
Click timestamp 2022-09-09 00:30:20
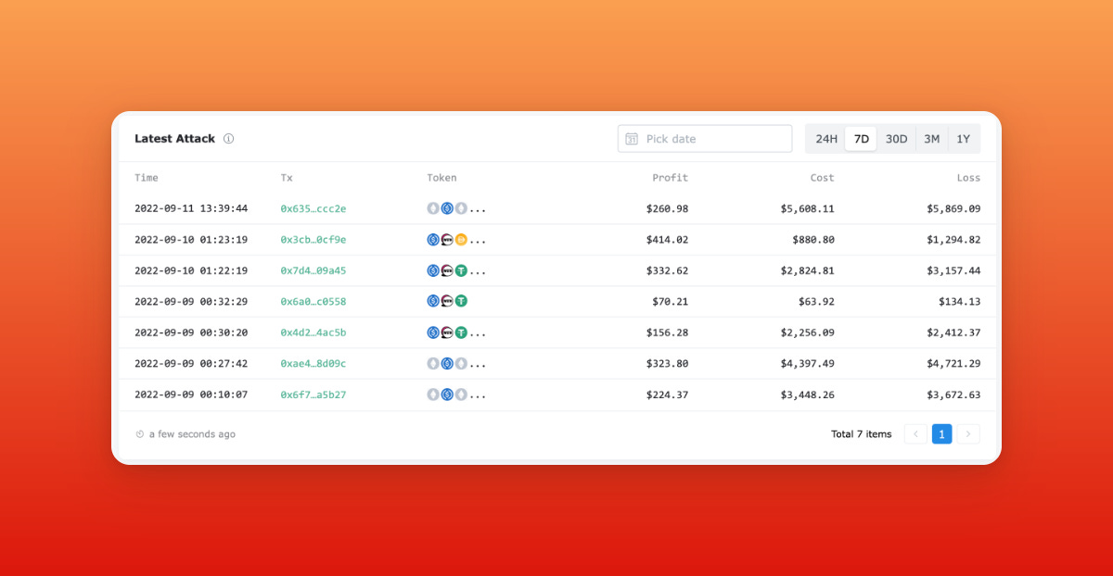click(x=191, y=332)
